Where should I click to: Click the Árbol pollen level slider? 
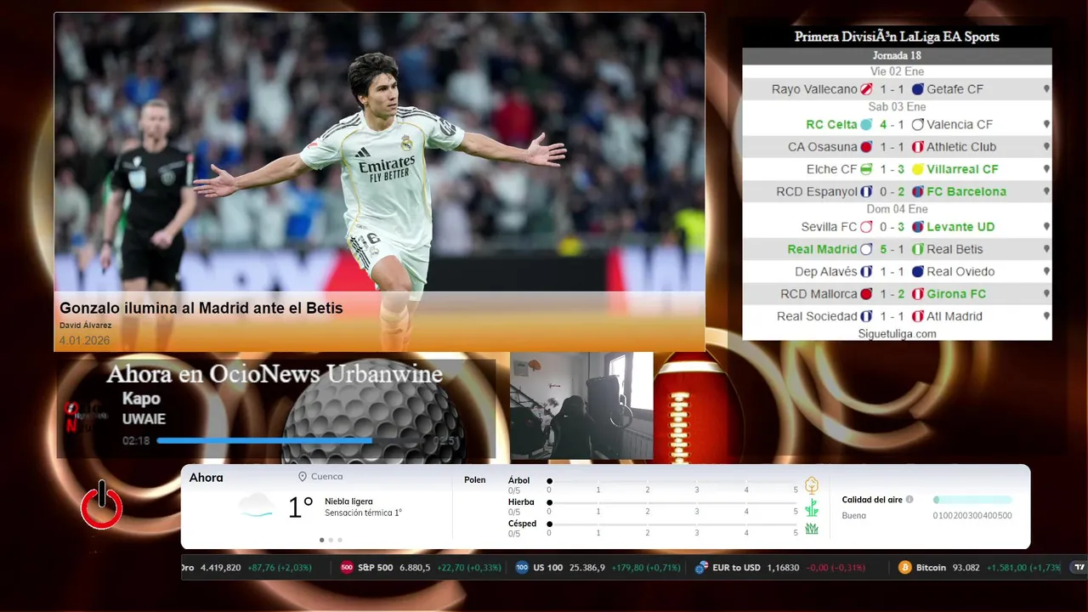[672, 481]
